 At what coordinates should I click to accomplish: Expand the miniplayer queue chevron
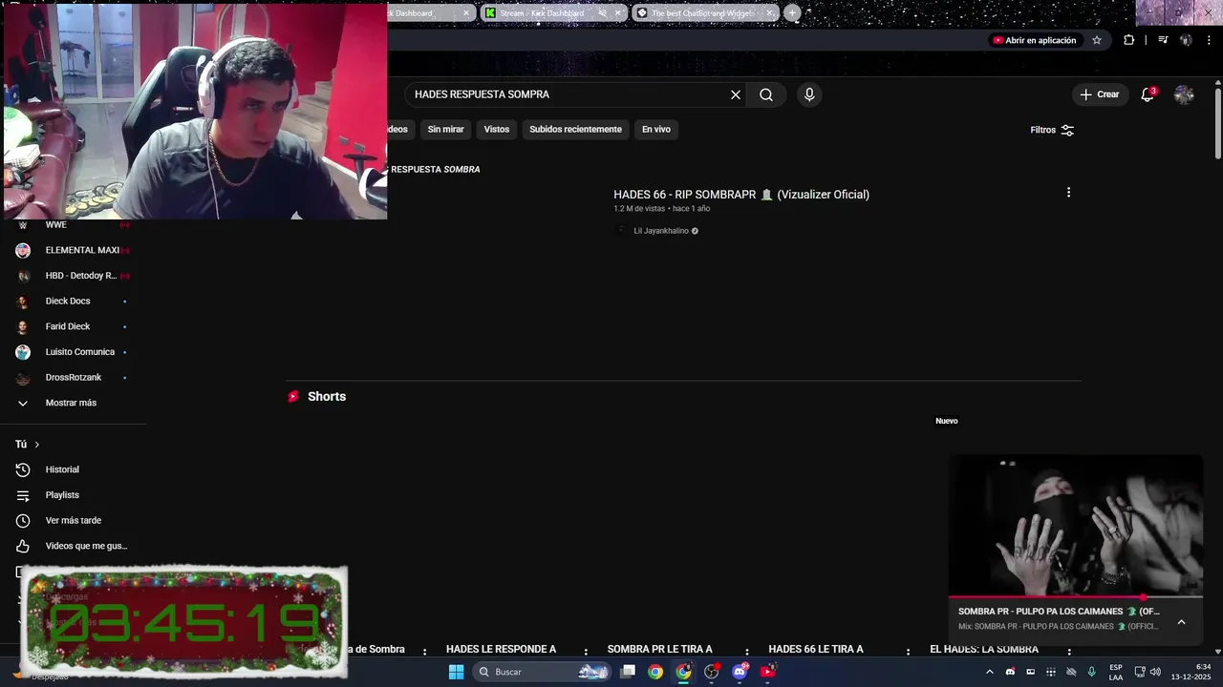click(1181, 622)
